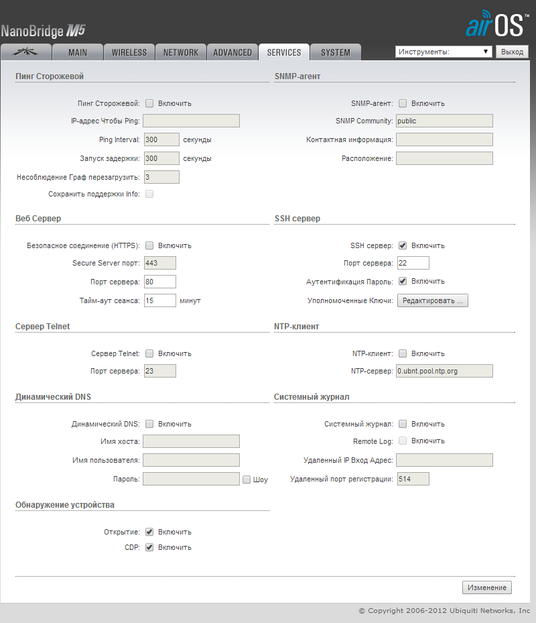Click the Контактная информация field

tap(445, 139)
